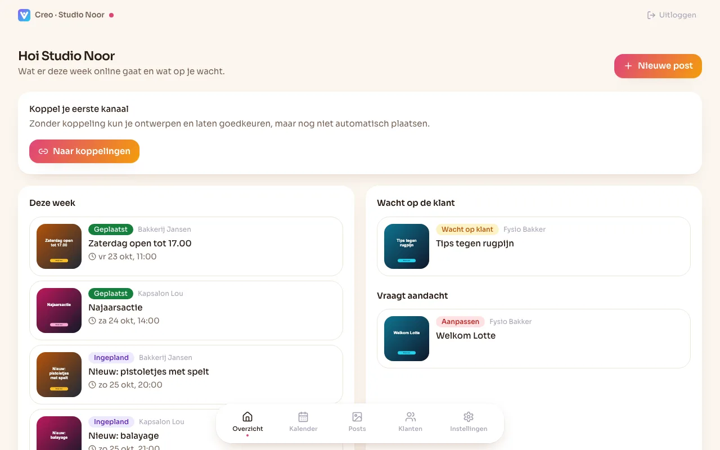This screenshot has height=450, width=720.
Task: Open the Nieuw: balayage thumbnail
Action: tap(59, 433)
